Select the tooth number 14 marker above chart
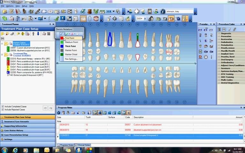This screenshot has width=245, height=153. coord(169,25)
